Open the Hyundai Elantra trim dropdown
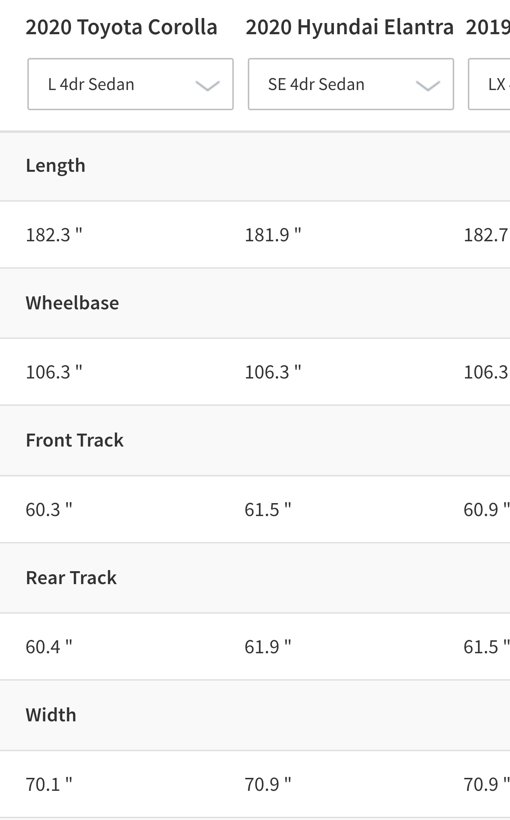 coord(351,84)
